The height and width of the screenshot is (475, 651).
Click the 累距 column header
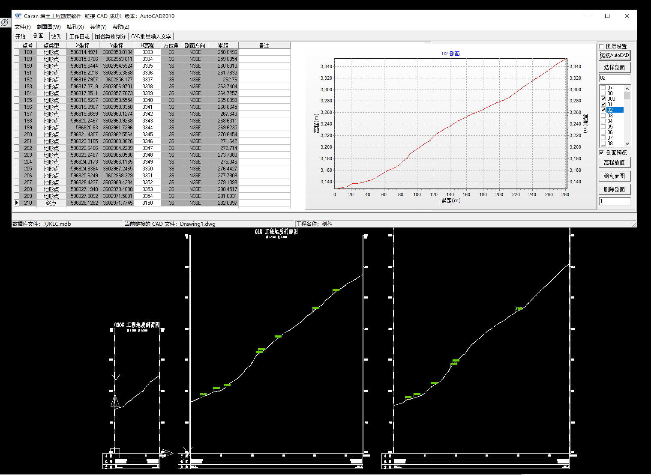(x=223, y=45)
